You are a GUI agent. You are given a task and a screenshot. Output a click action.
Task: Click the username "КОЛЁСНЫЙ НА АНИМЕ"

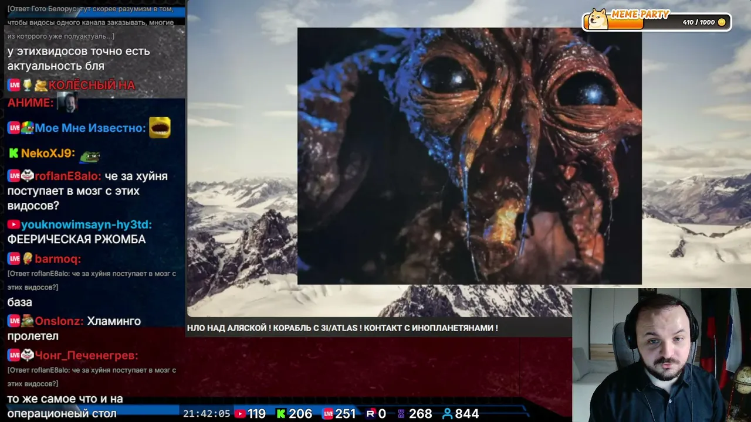click(x=71, y=94)
